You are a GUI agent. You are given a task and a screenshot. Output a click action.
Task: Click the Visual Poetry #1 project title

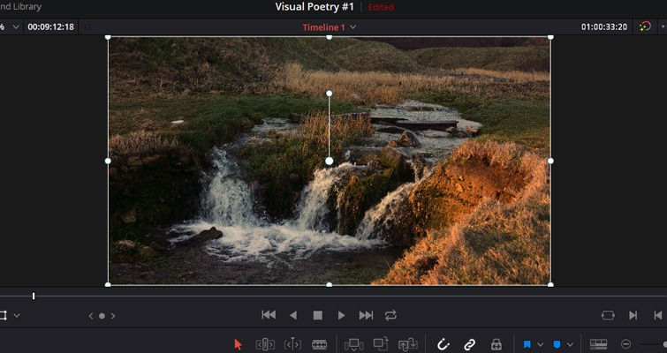coord(315,7)
